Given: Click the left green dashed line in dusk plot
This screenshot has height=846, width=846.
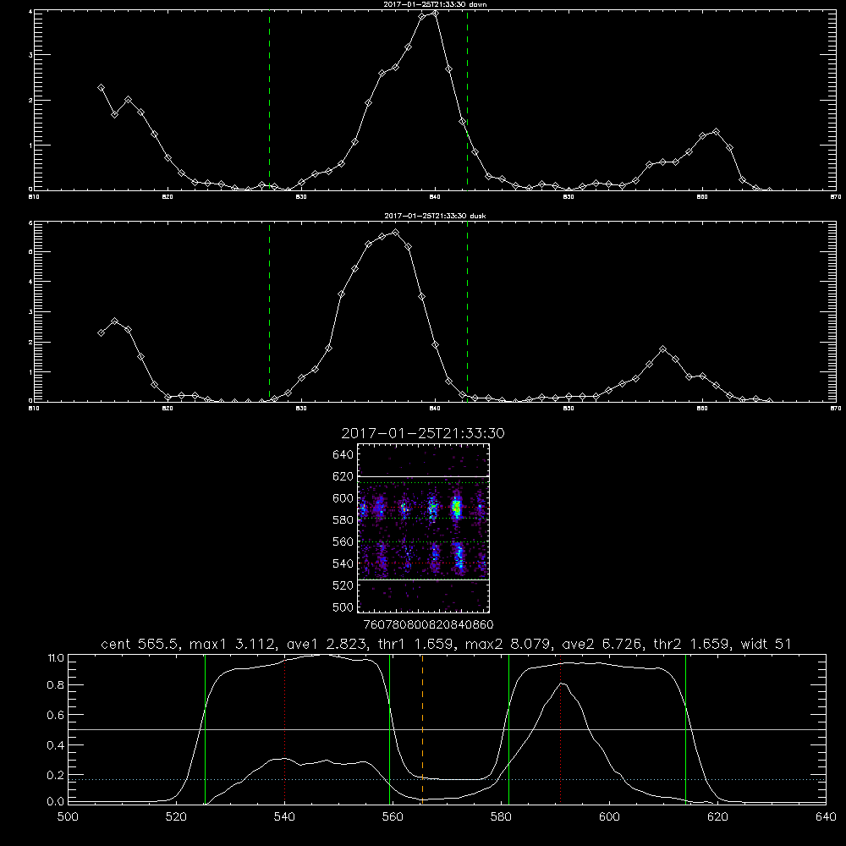Looking at the screenshot, I should (269, 311).
